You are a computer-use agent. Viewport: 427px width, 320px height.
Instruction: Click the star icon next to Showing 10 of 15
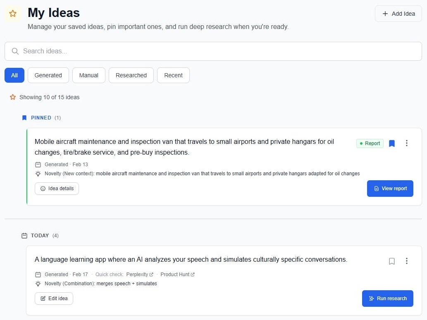coord(13,97)
